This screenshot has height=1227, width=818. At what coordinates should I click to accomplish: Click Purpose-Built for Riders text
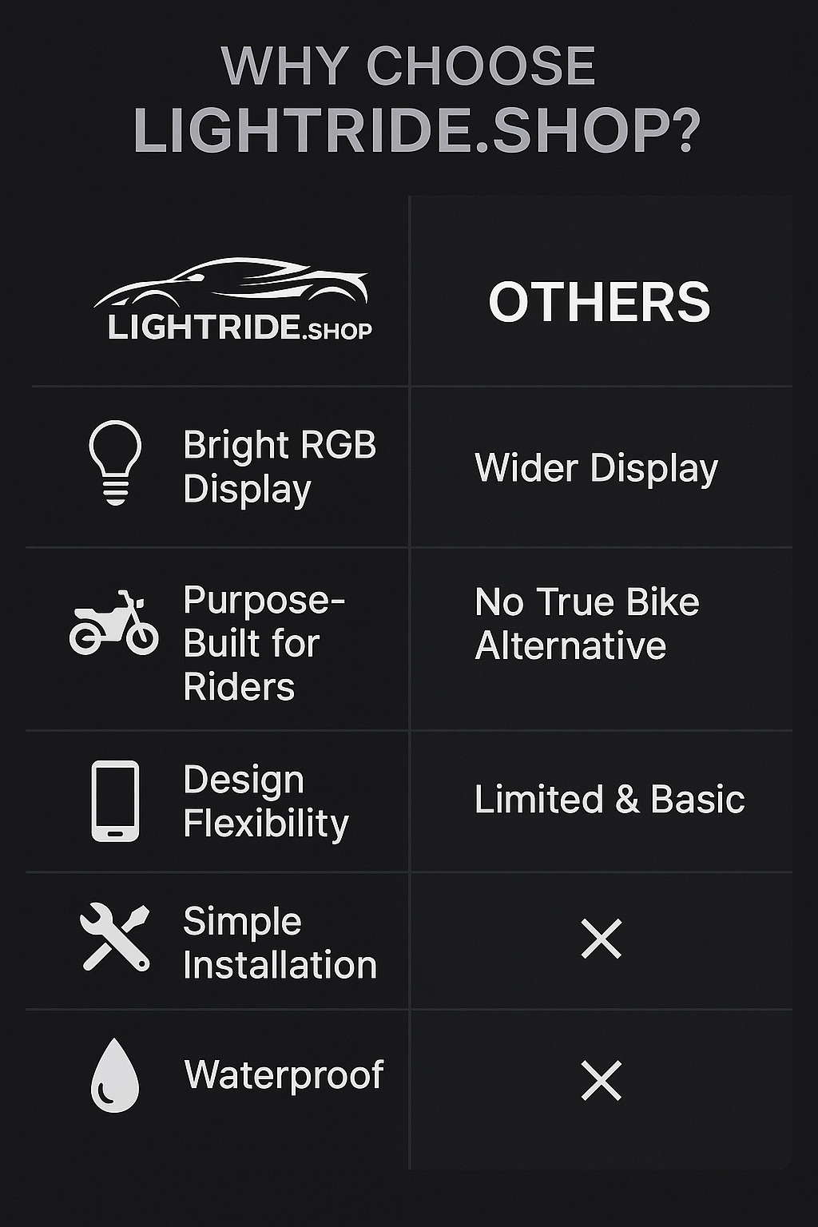point(264,643)
